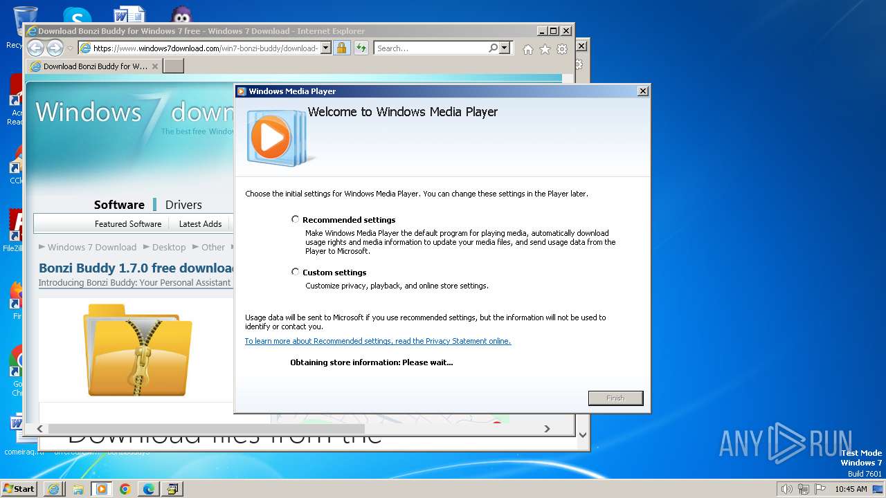Open the Word document desktop icon
Viewport: 886px width, 498px height.
tap(129, 15)
